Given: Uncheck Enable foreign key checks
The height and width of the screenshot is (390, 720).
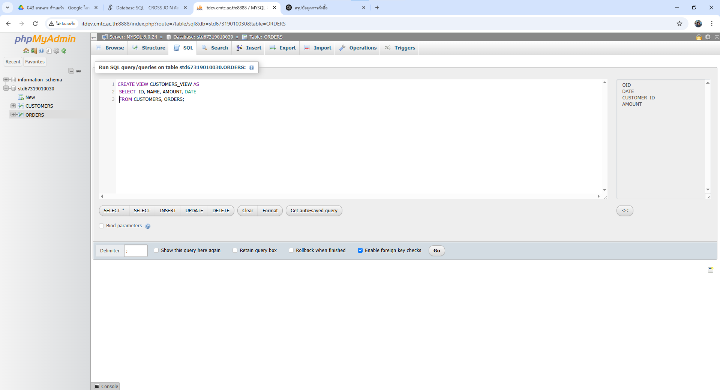Looking at the screenshot, I should click(360, 250).
